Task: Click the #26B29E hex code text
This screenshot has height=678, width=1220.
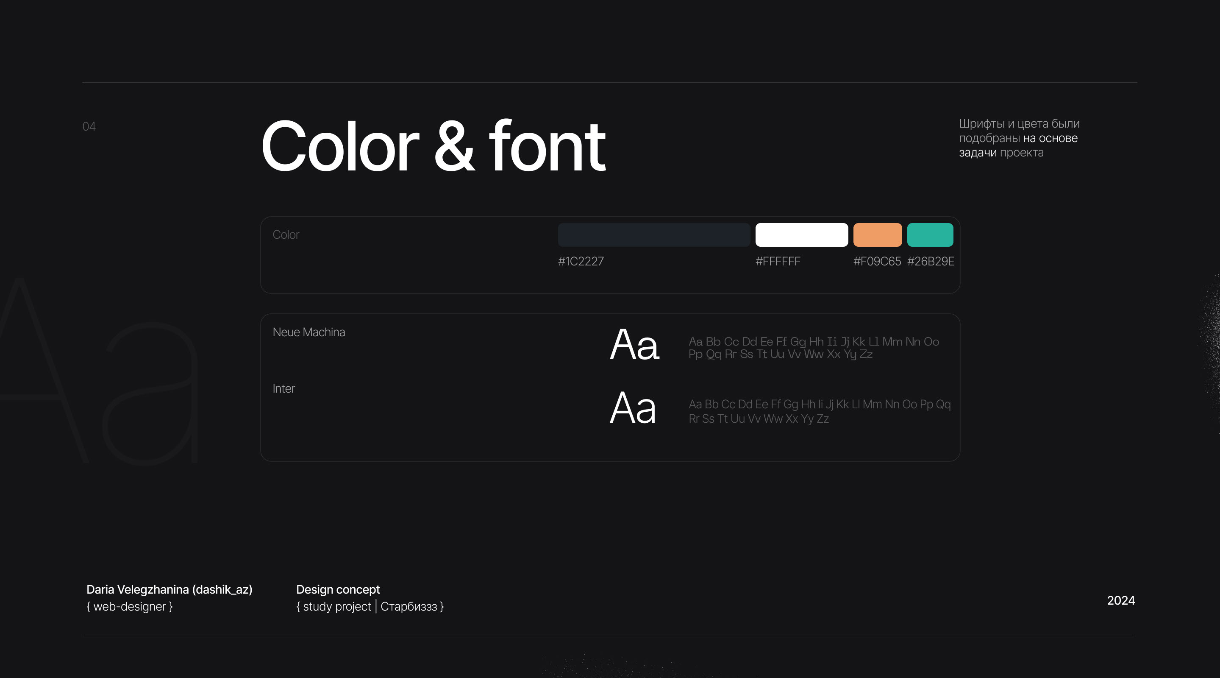Action: [930, 262]
